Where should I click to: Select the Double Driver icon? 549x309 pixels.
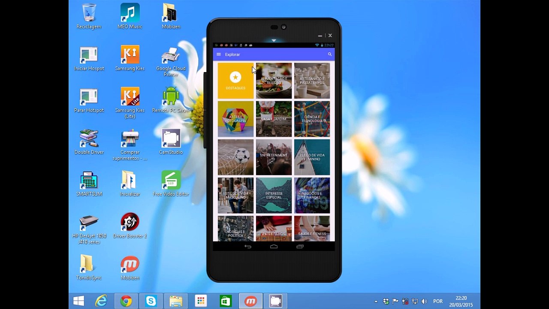point(89,142)
